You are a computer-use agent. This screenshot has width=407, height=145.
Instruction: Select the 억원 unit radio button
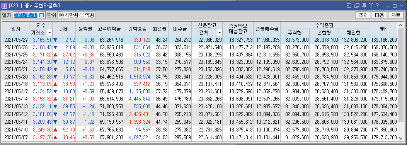(x=82, y=15)
